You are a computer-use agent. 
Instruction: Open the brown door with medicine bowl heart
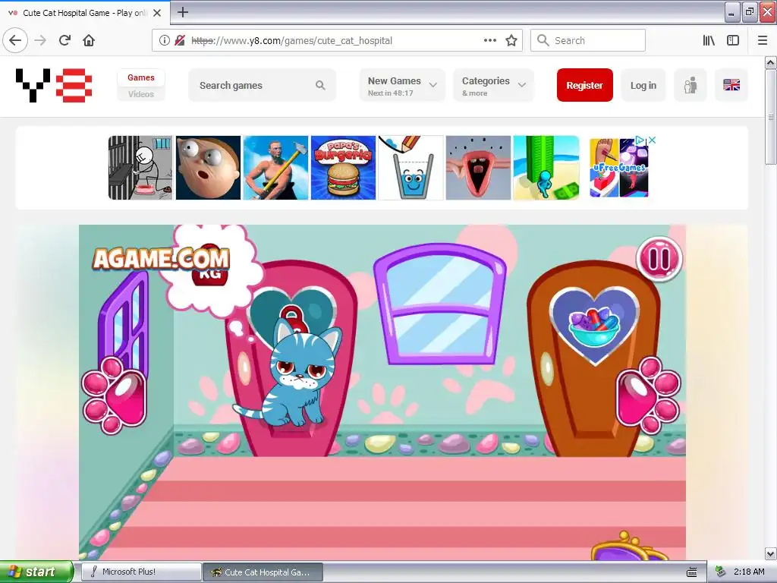(x=593, y=359)
